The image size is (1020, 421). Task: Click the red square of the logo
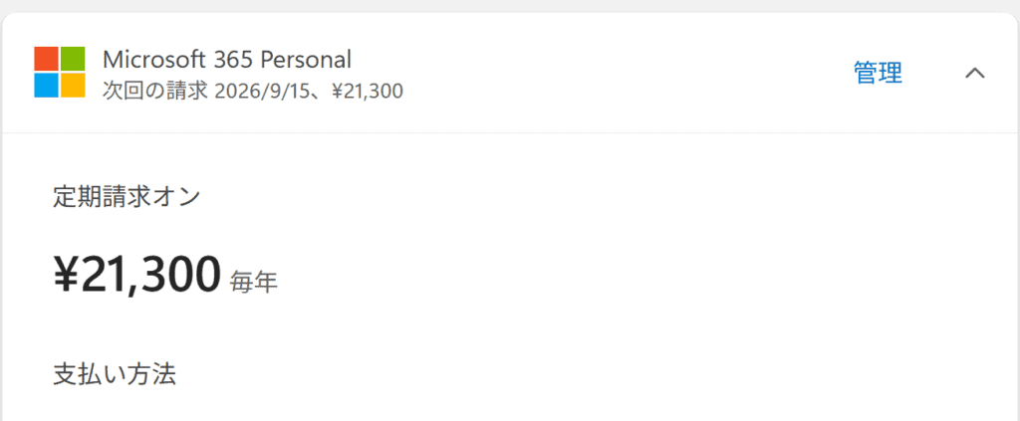point(46,59)
